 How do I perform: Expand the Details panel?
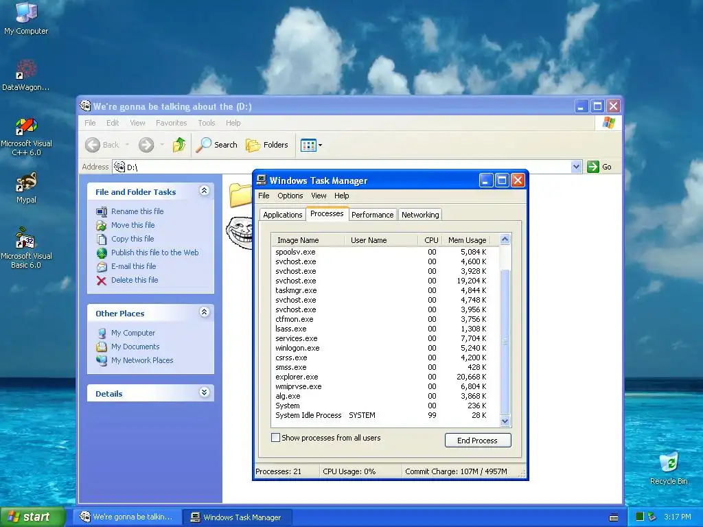pyautogui.click(x=204, y=393)
